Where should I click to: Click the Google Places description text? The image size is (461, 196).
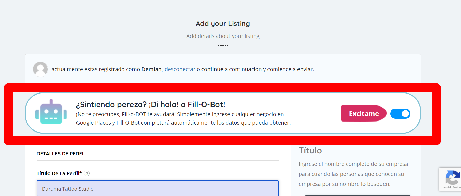tap(183, 118)
